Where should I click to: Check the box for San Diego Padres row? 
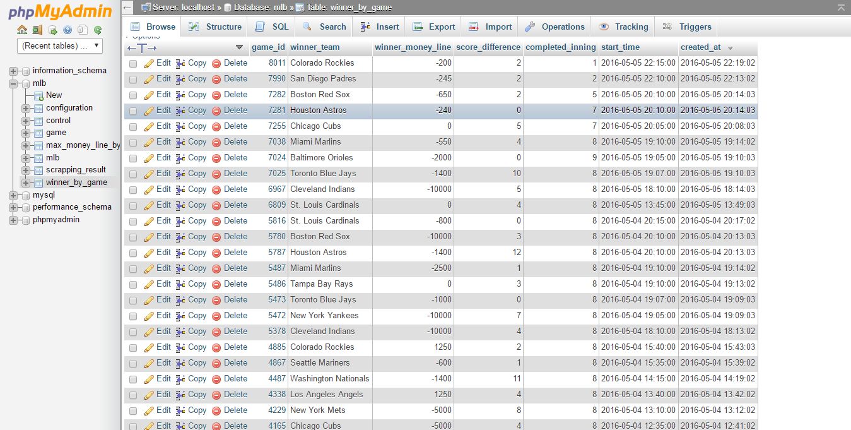(x=133, y=80)
